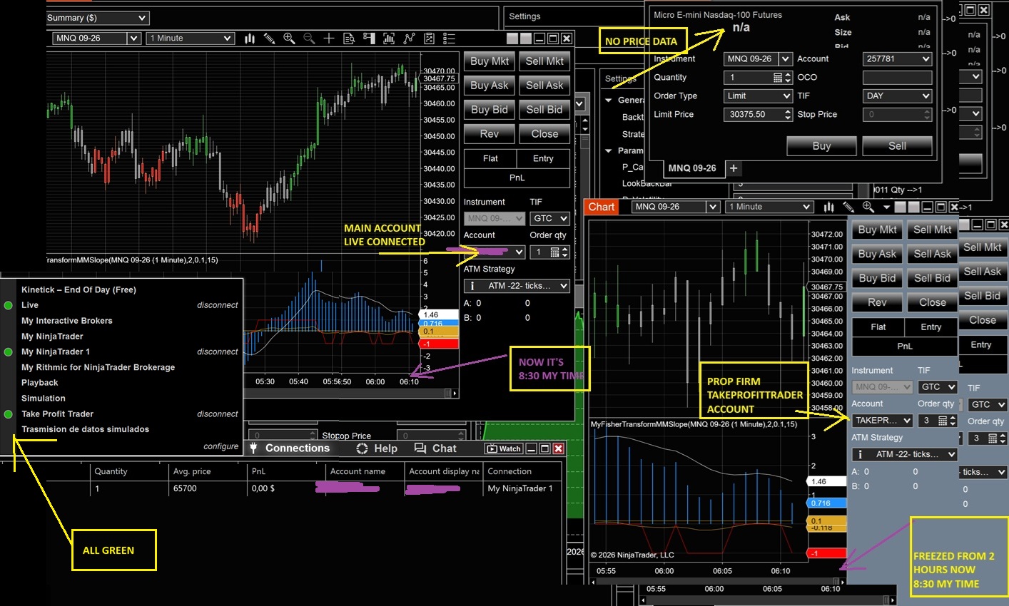The width and height of the screenshot is (1009, 606).
Task: Open 1 Minute dropdown in orange Chart window
Action: point(770,207)
